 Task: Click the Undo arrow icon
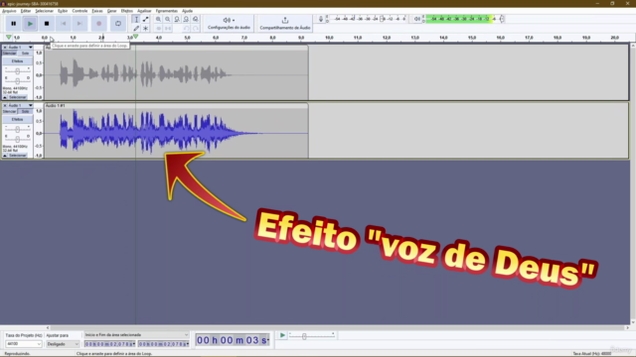click(186, 29)
